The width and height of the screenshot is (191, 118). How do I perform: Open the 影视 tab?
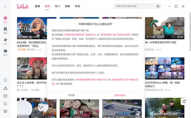click(78, 6)
